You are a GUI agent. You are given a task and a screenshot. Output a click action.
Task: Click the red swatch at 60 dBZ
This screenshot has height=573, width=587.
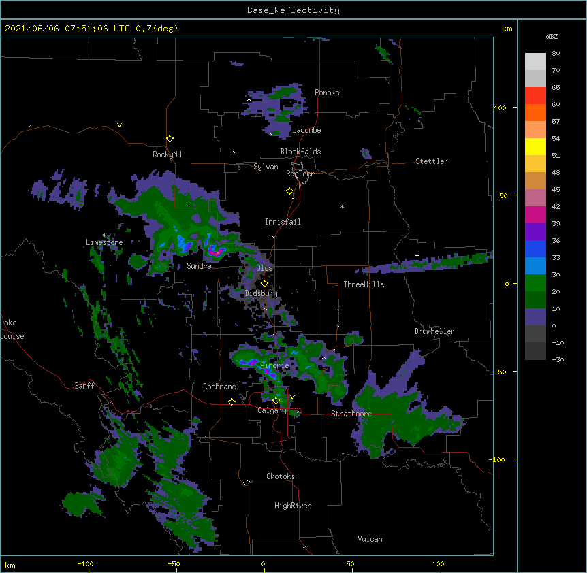tap(535, 96)
